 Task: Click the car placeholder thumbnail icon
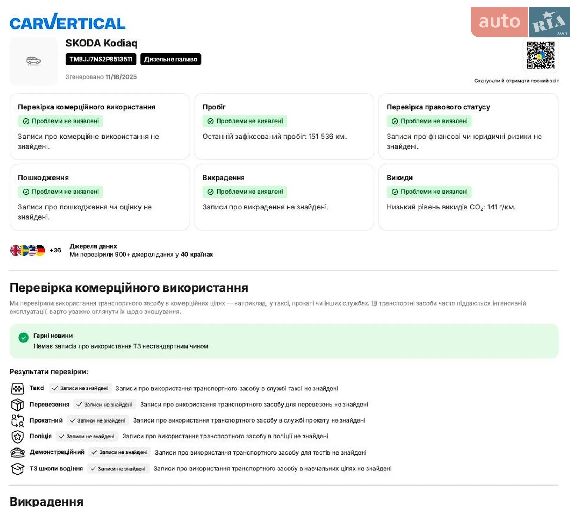click(33, 61)
